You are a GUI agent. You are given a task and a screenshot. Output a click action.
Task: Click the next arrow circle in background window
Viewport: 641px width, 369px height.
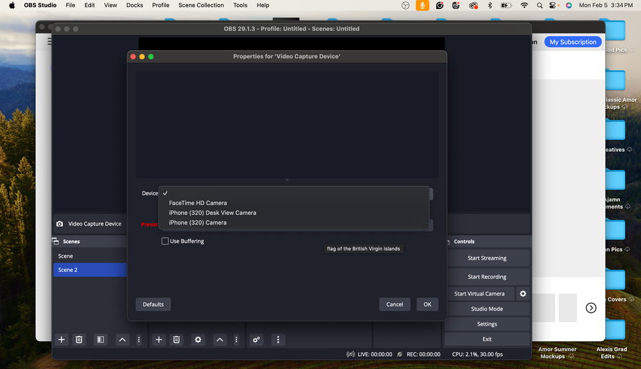pos(591,308)
